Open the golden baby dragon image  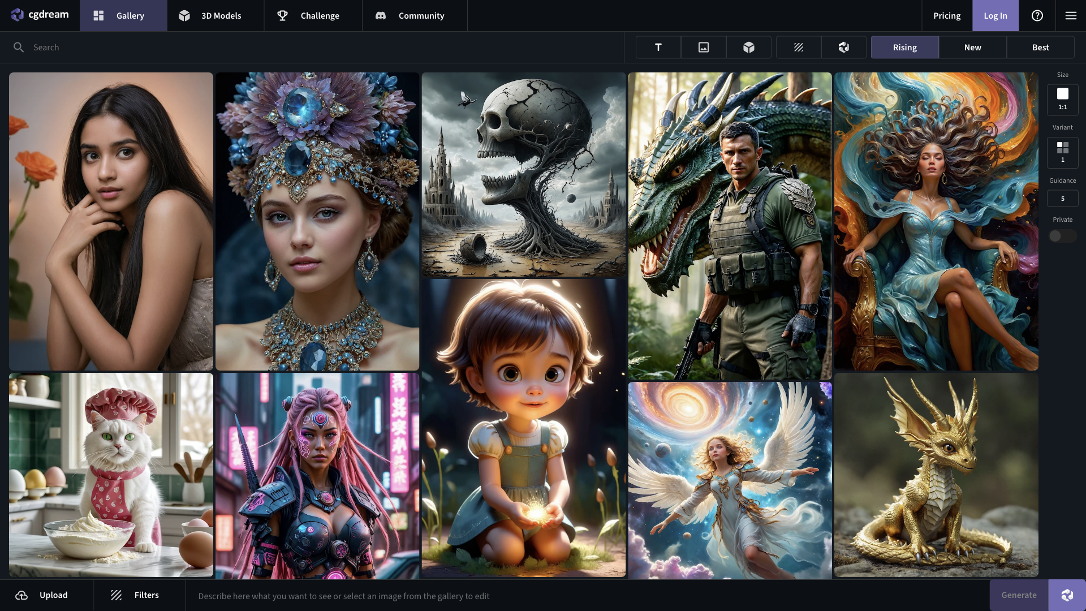coord(936,475)
